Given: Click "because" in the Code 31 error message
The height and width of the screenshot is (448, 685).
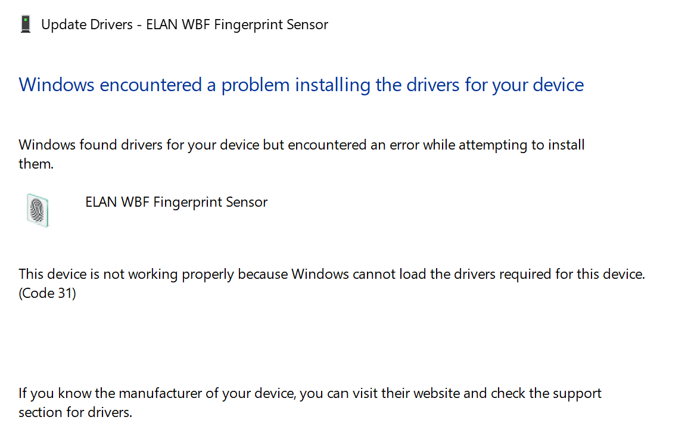Looking at the screenshot, I should tap(262, 275).
